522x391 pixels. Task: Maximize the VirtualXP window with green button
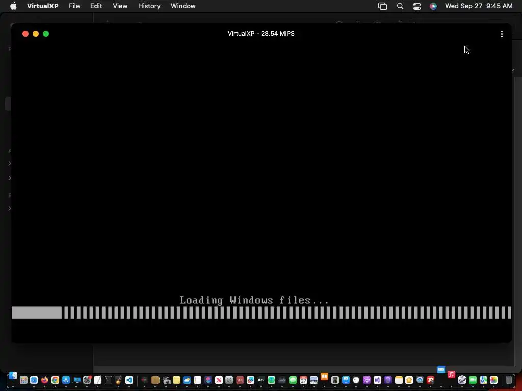tap(46, 34)
